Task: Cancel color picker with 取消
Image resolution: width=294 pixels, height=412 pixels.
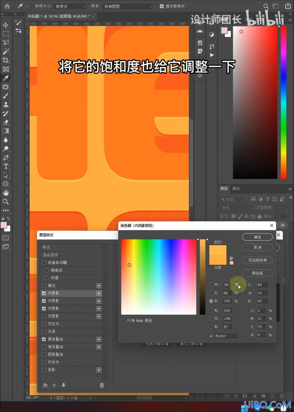Action: 258,247
